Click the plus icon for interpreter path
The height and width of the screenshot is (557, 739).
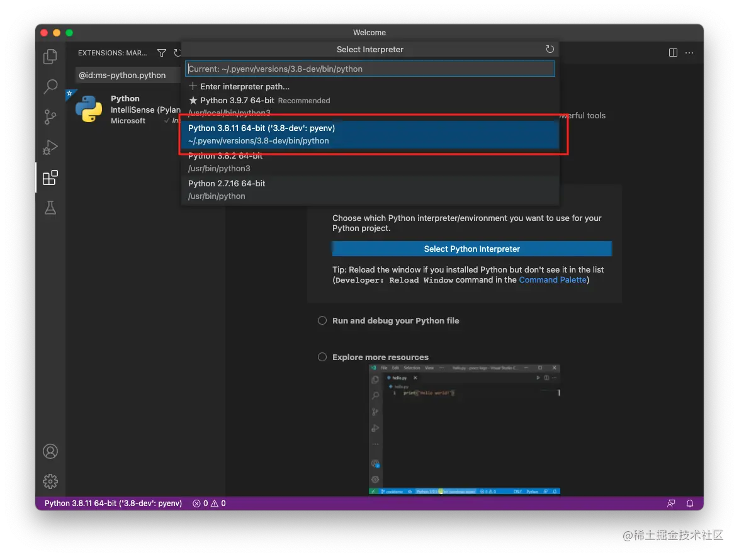(x=192, y=86)
